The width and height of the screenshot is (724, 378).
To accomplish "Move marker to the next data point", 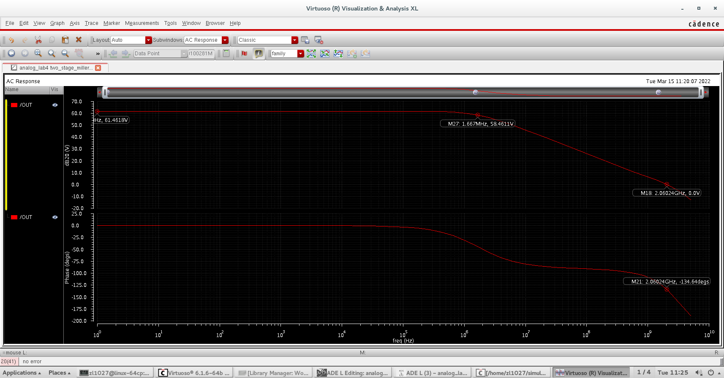I will click(126, 54).
